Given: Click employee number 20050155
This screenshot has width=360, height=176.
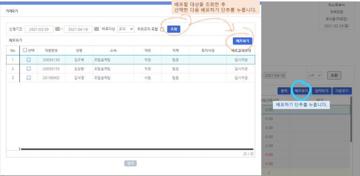Looking at the screenshot, I should 51,69.
